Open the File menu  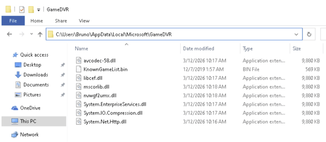pyautogui.click(x=13, y=21)
